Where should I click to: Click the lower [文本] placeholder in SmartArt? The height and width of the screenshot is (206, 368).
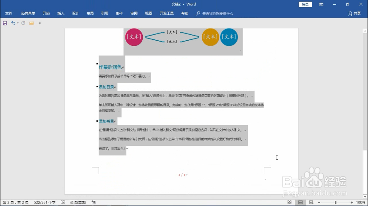click(x=172, y=42)
